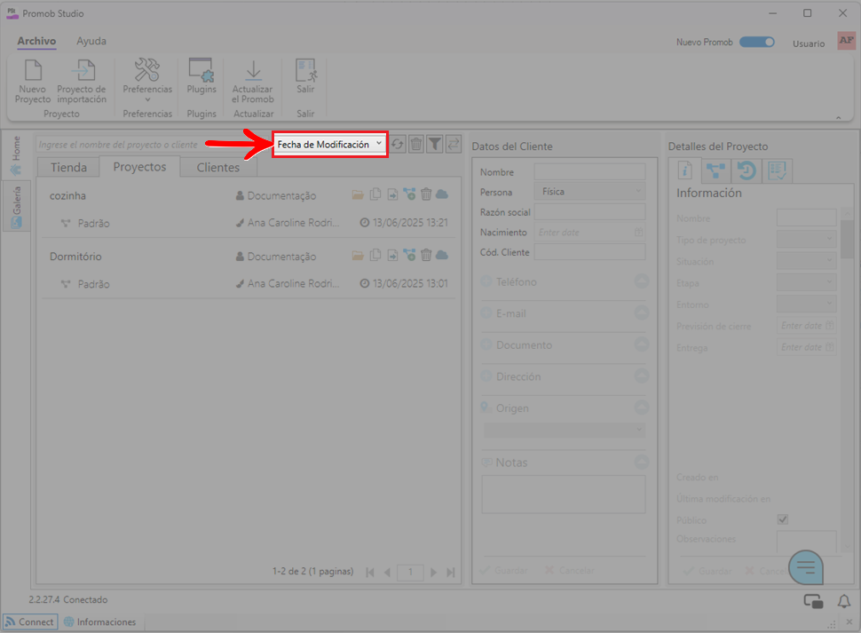The width and height of the screenshot is (861, 633).
Task: Open the Situación dropdown
Action: coord(806,261)
